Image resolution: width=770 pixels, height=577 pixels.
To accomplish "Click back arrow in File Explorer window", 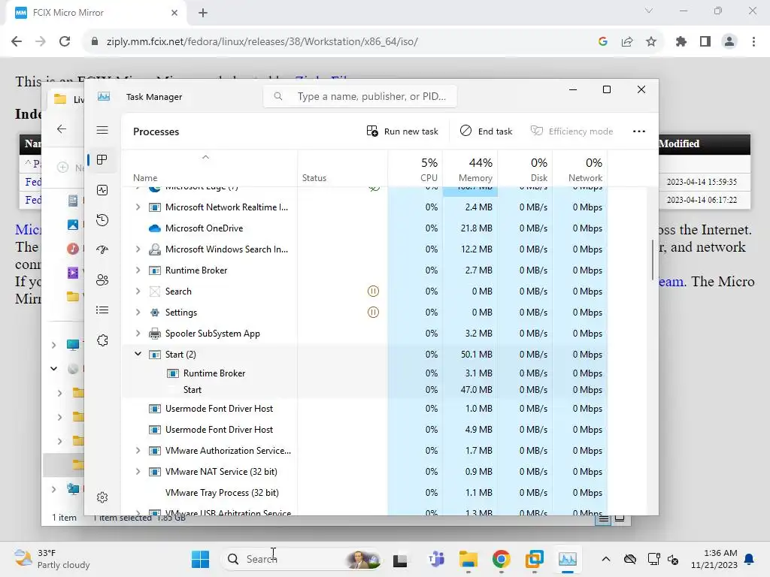I will tap(62, 129).
